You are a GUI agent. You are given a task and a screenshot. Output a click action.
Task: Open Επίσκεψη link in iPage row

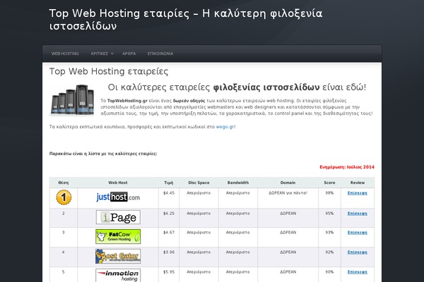[x=357, y=214]
